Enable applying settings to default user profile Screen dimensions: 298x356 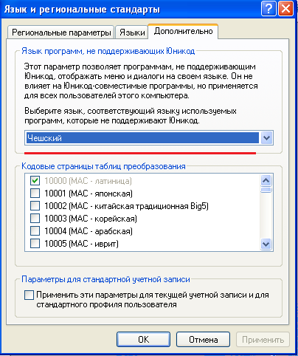(29, 295)
